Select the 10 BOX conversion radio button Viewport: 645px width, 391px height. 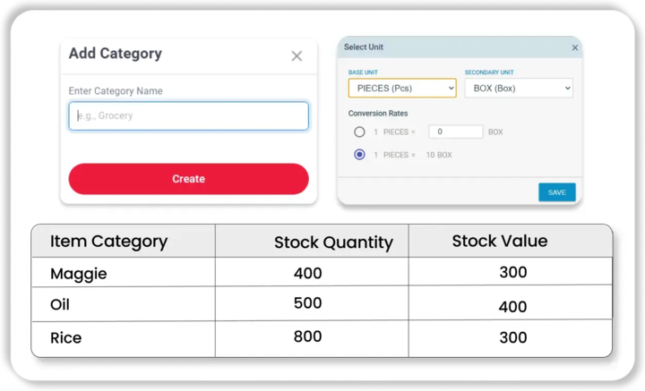(359, 155)
